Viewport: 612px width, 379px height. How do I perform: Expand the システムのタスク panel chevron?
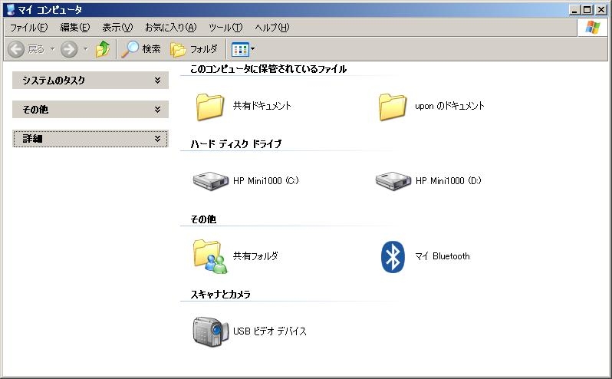[157, 81]
